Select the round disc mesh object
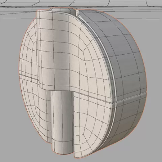 point(83,83)
